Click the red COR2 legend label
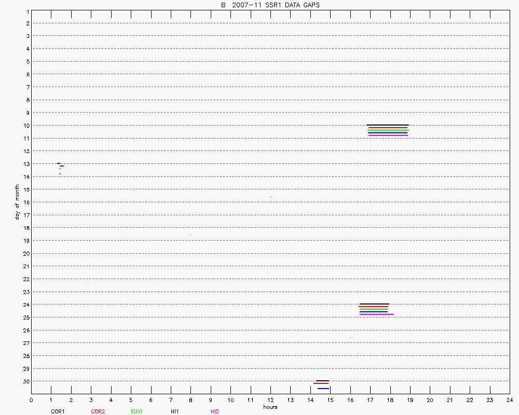The image size is (519, 415). point(98,411)
